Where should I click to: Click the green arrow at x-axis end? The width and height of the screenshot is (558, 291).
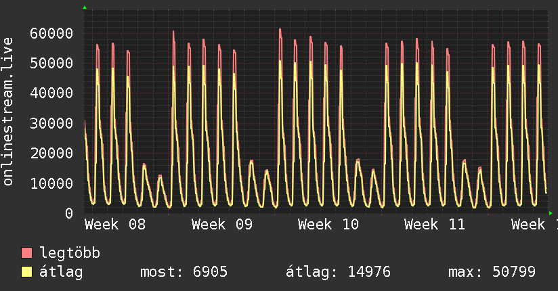(x=551, y=213)
